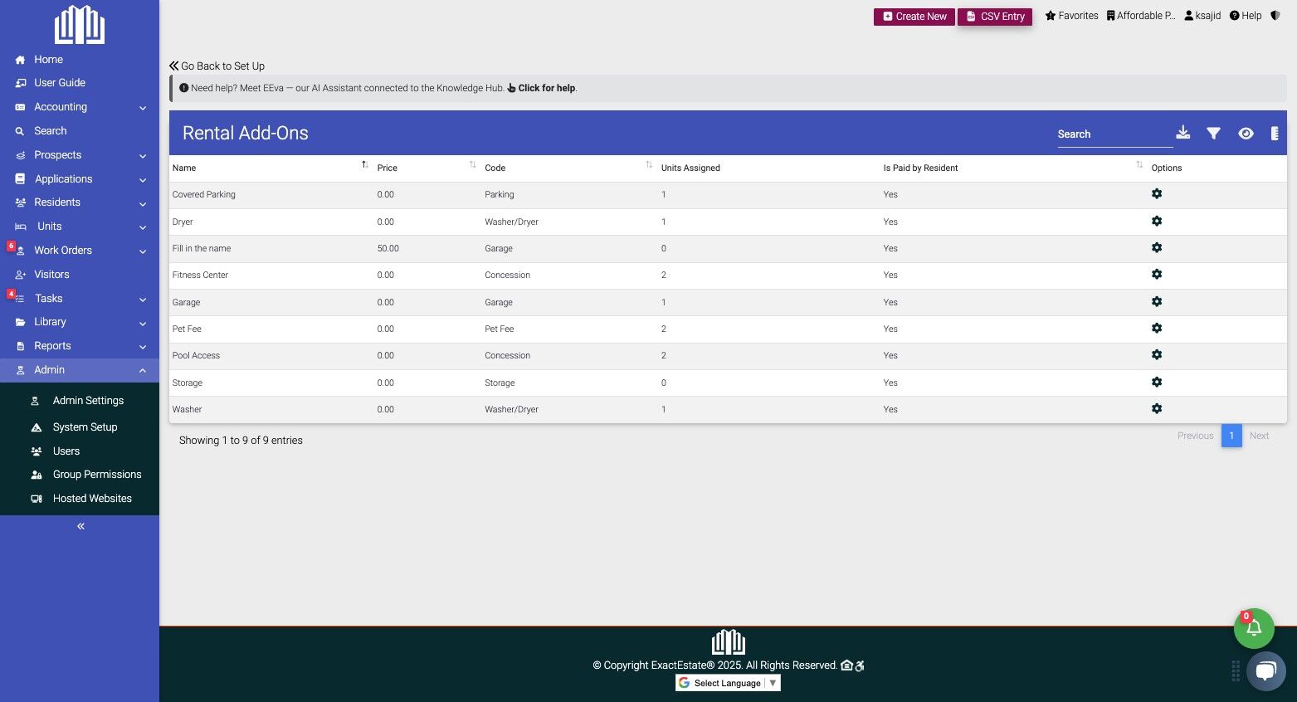Go Back to Set Up link
The image size is (1297, 702).
click(x=217, y=66)
